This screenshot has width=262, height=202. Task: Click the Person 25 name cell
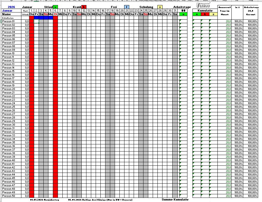[x=11, y=107]
